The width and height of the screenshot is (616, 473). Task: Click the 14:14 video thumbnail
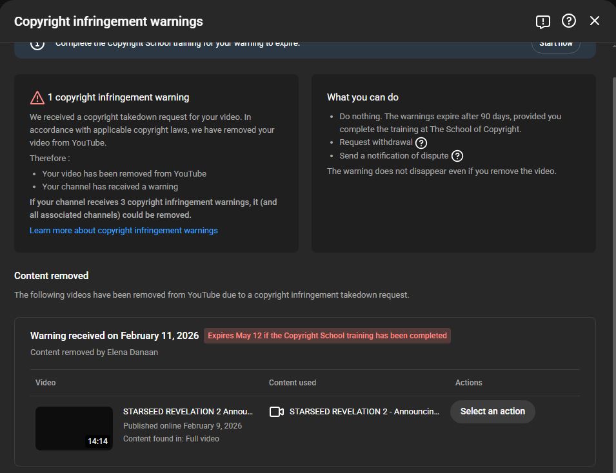click(x=74, y=429)
